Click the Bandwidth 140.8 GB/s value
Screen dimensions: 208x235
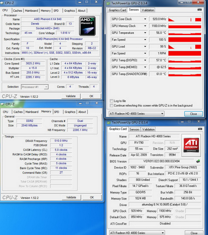188,198
